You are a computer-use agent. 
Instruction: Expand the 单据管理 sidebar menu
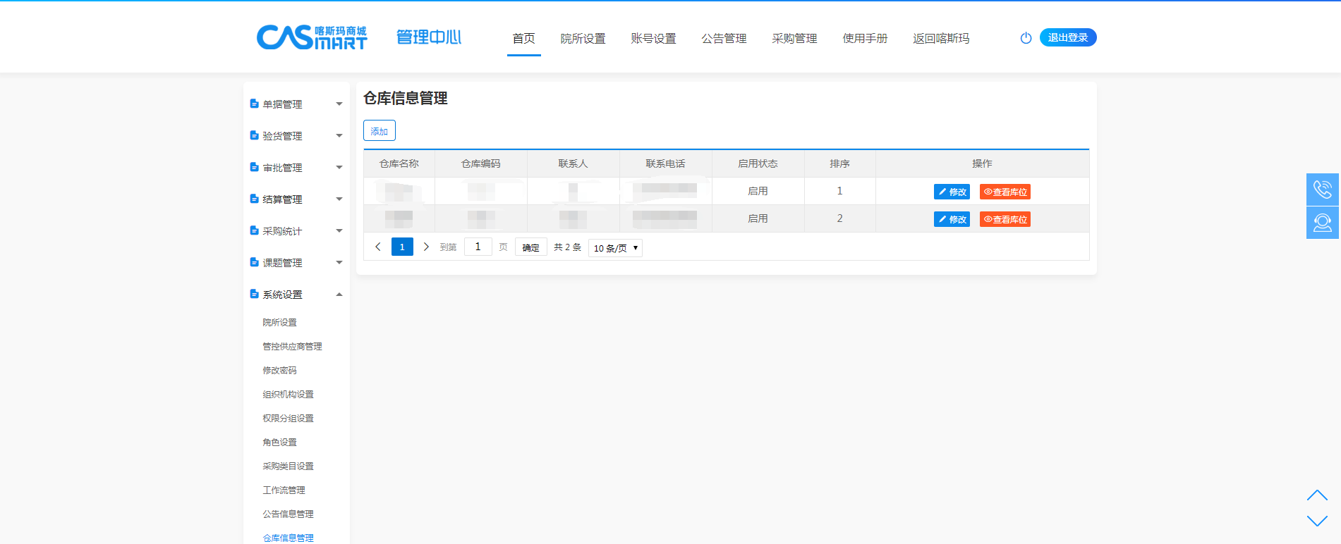coord(296,104)
